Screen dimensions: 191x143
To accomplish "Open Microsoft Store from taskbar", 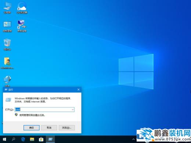I will [41, 139].
